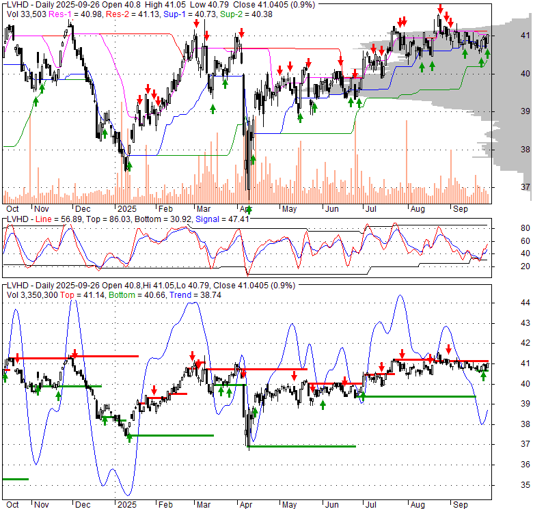This screenshot has height=509, width=533.
Task: Select price level 38 on the upper chart axis
Action: pos(525,149)
